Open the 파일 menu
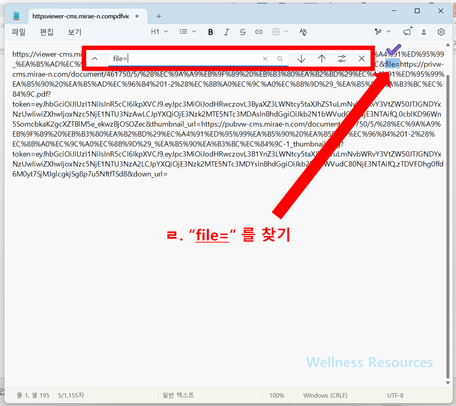456x406 pixels. click(18, 32)
